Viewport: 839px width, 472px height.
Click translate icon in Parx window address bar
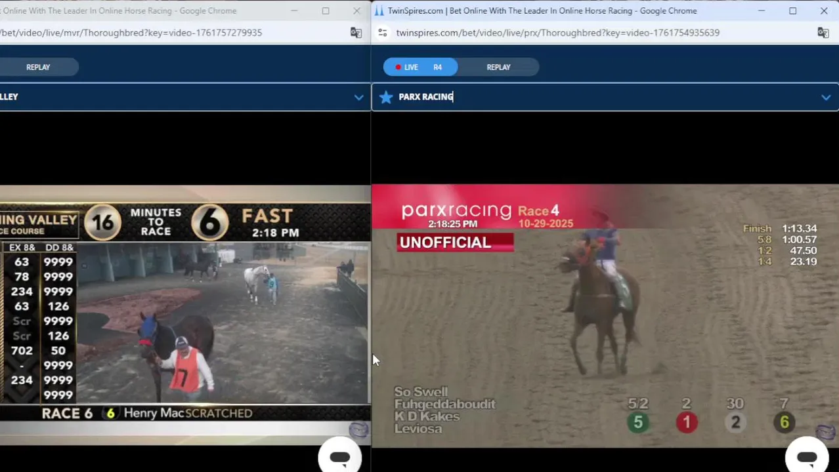point(823,32)
